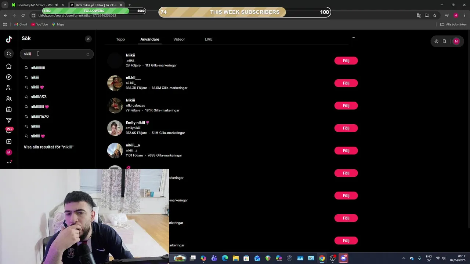Open Chrome apps grid in bookmarks bar
The width and height of the screenshot is (470, 264).
(5, 25)
